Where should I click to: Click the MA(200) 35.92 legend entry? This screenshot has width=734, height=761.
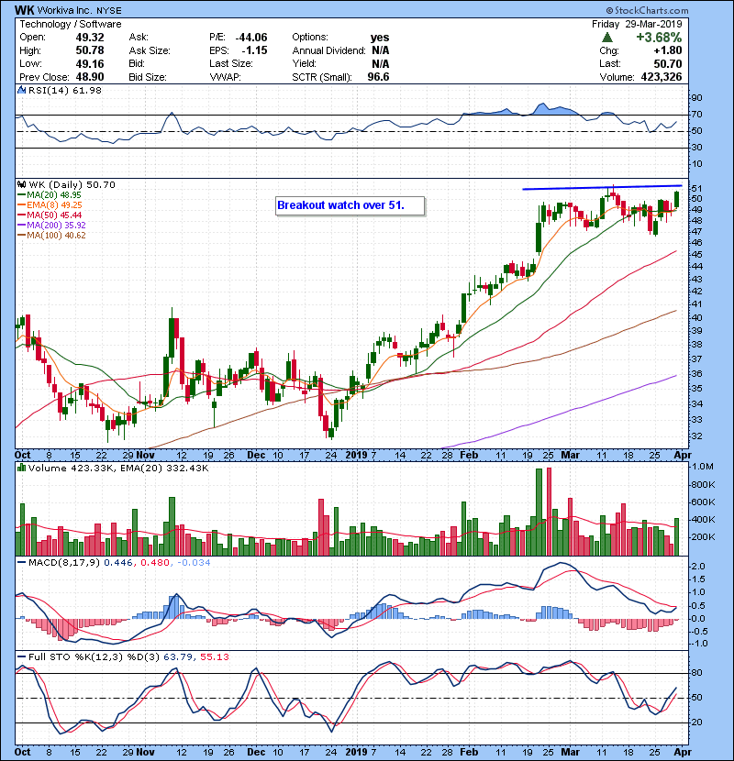pyautogui.click(x=51, y=226)
